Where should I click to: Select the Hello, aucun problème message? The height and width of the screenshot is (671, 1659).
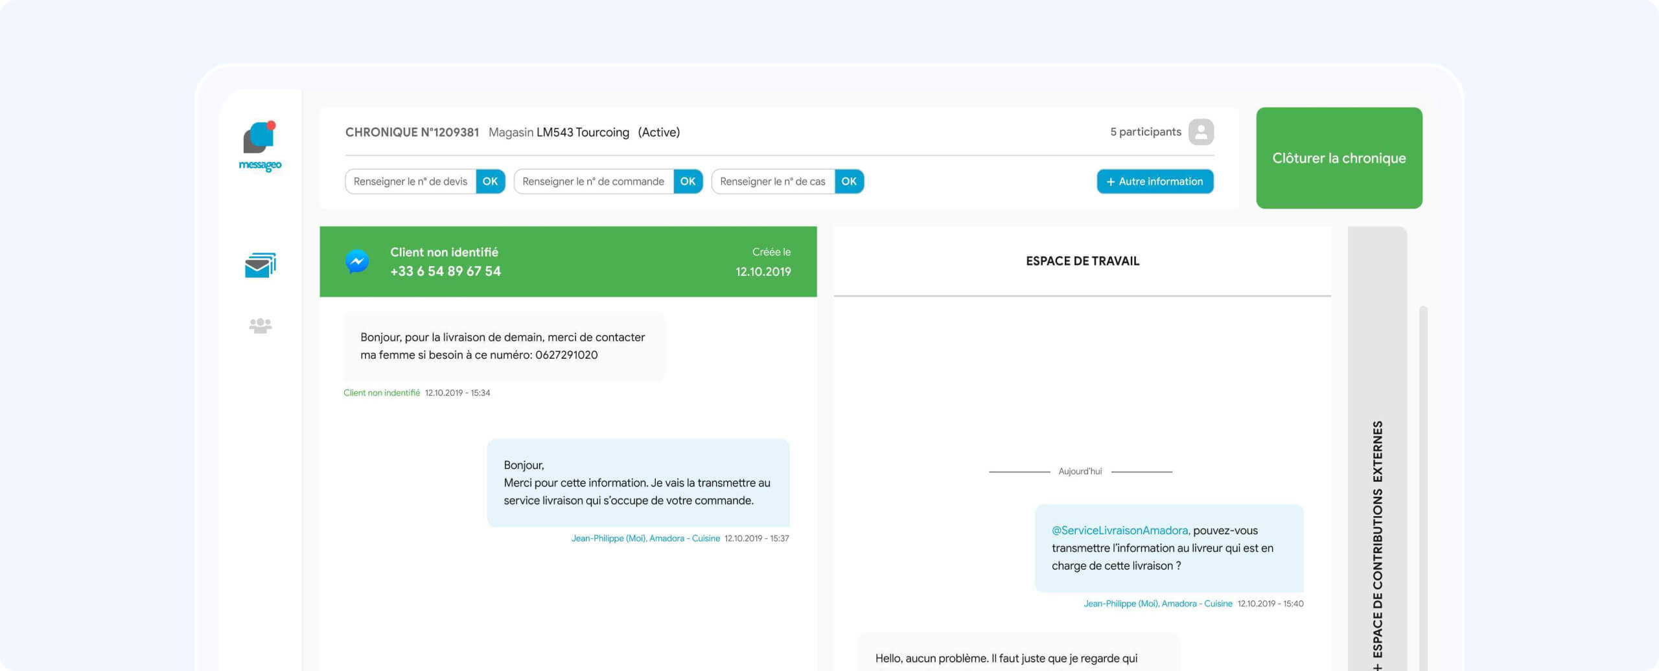click(1019, 652)
